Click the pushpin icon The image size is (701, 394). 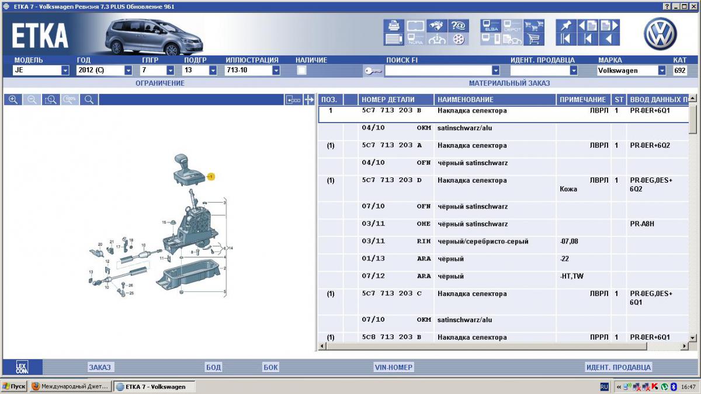(565, 26)
